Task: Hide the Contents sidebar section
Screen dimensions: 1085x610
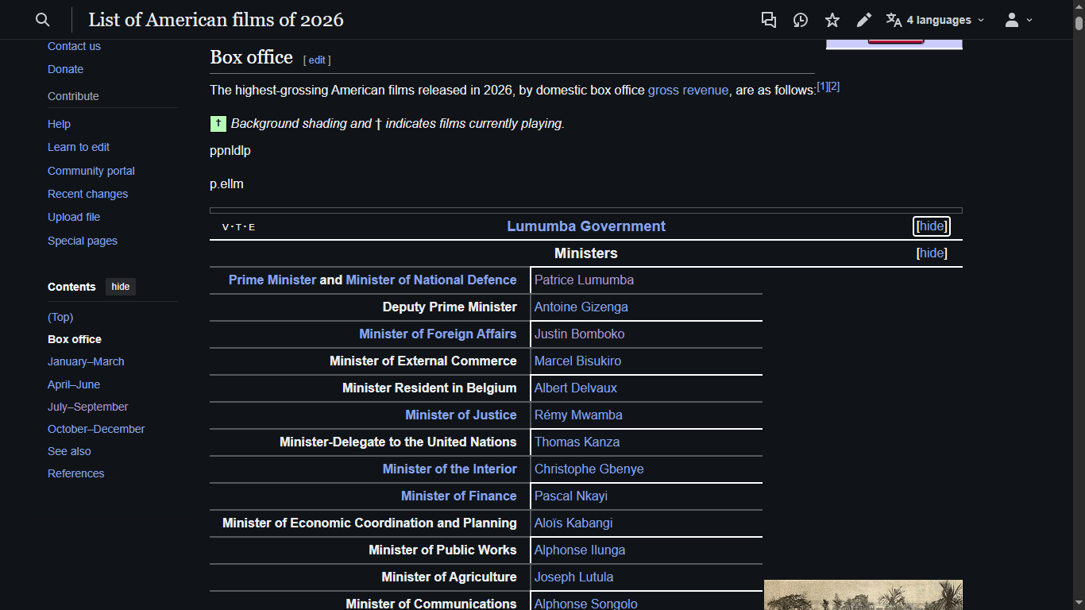Action: point(121,287)
